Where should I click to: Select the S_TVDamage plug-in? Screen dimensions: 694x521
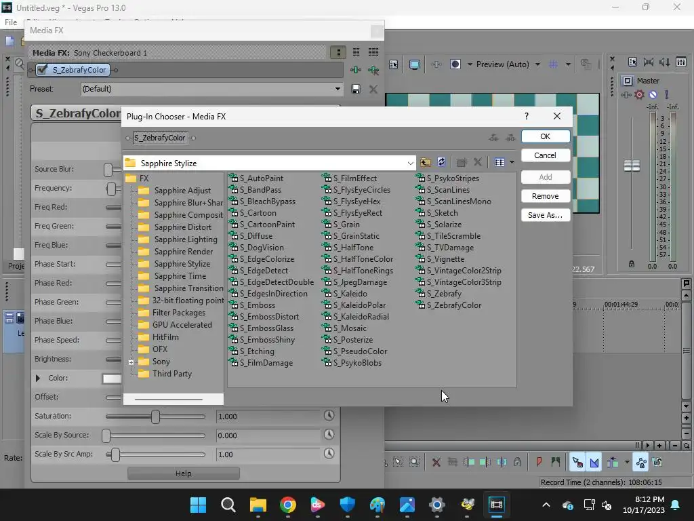450,247
